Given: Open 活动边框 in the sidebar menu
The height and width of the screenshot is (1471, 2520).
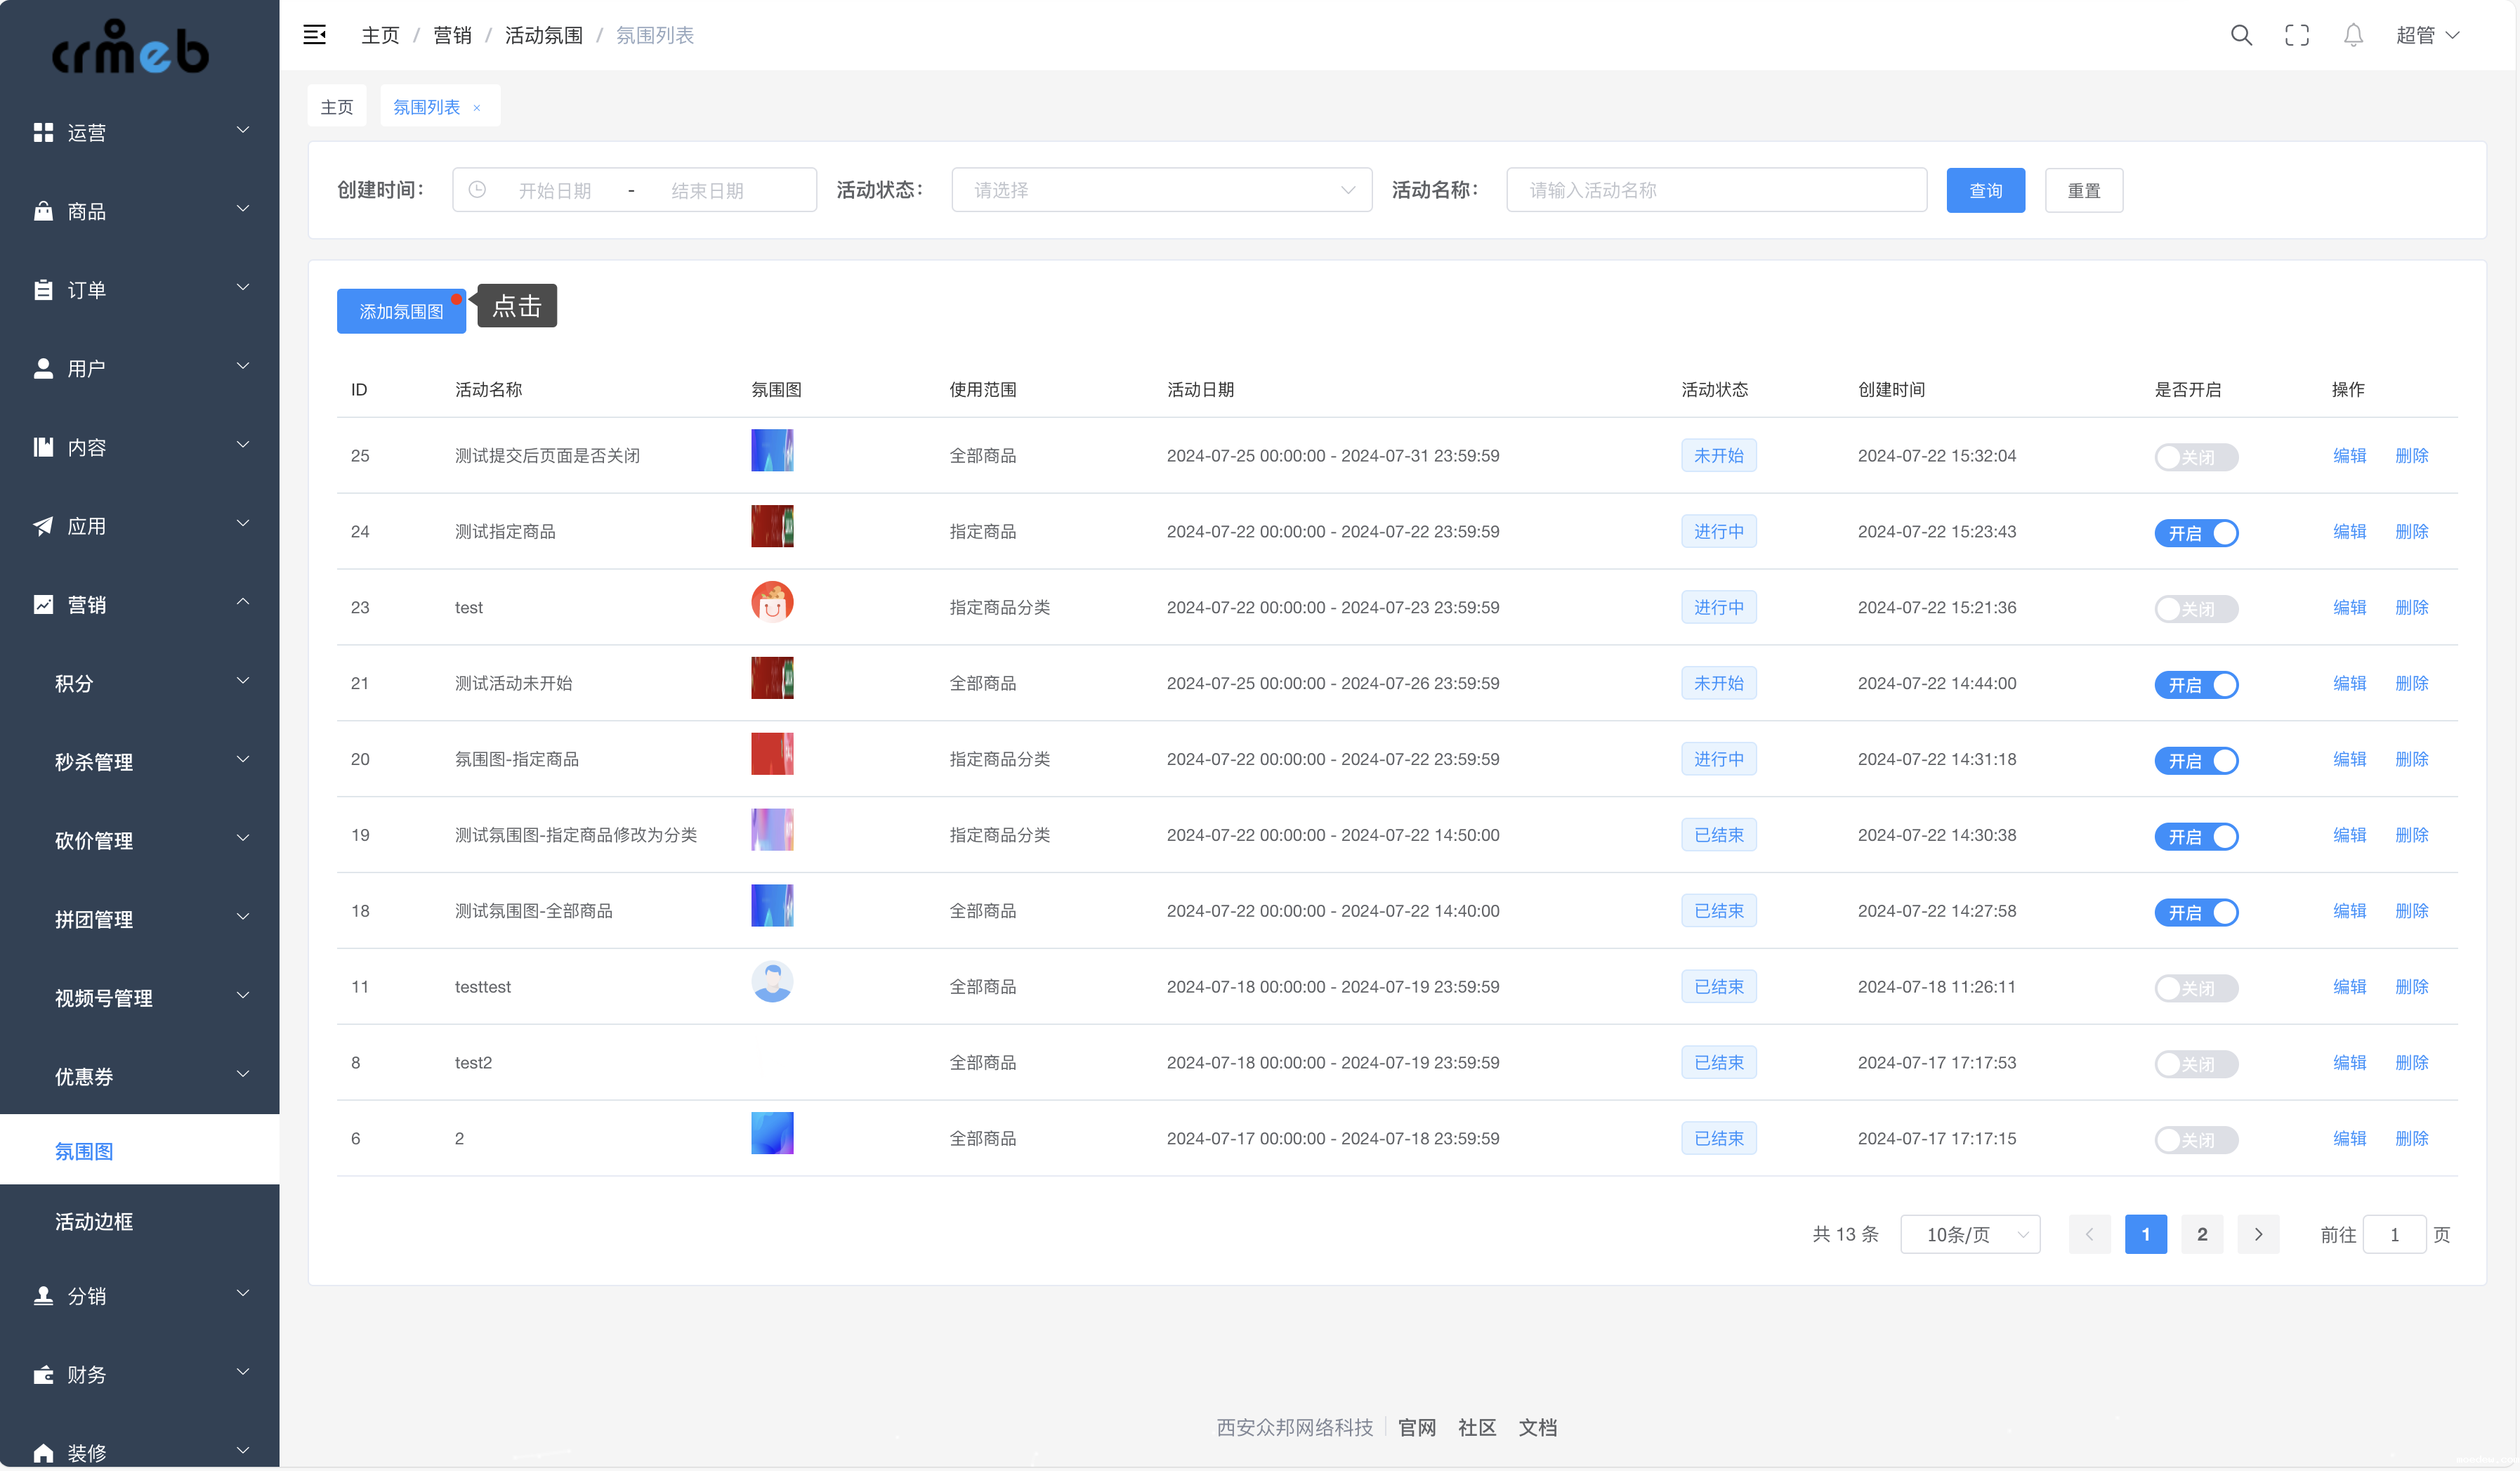Looking at the screenshot, I should [x=94, y=1221].
